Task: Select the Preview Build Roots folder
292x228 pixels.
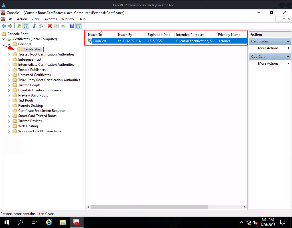Action: (x=33, y=95)
